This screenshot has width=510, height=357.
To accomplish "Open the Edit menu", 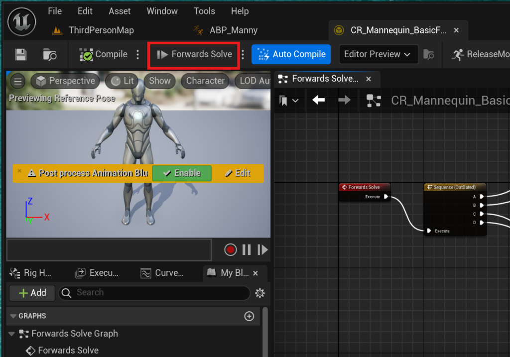I will [x=85, y=11].
